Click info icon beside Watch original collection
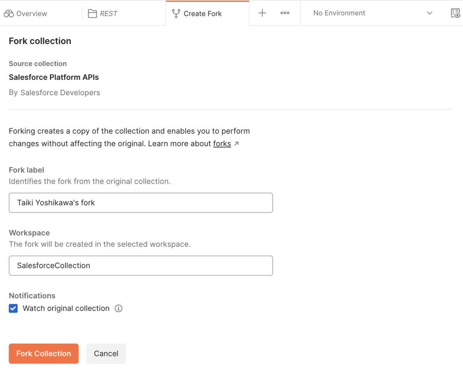Image resolution: width=463 pixels, height=381 pixels. [x=119, y=309]
